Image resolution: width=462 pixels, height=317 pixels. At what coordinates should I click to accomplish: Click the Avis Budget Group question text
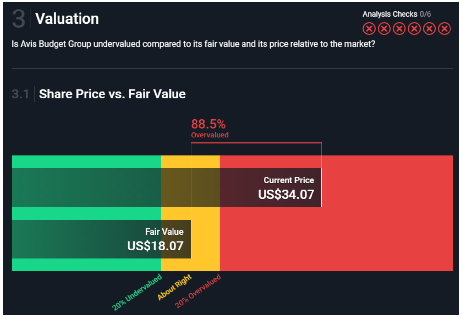tap(193, 44)
